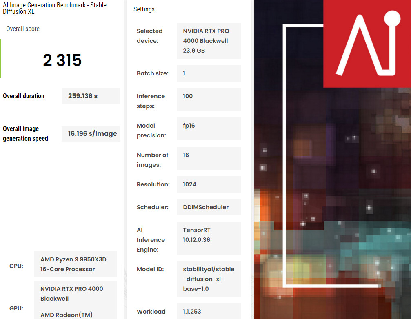
Task: Select the Inference steps value 100
Action: coord(209,100)
